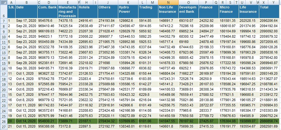The image size is (281, 130).
Task: Click the row 7 header number
Action: pyautogui.click(x=3, y=21)
